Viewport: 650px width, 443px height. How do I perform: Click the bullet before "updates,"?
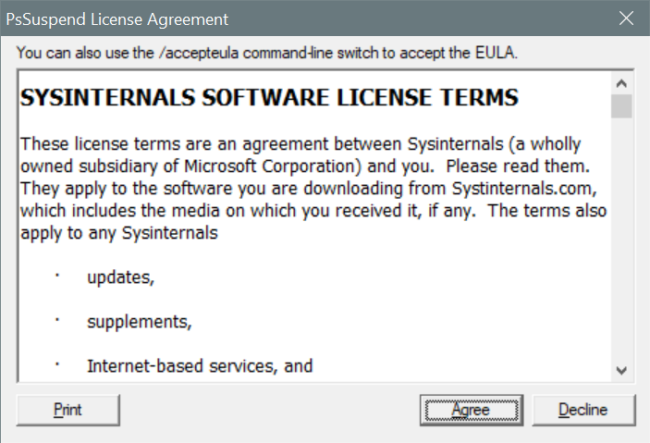coord(57,274)
